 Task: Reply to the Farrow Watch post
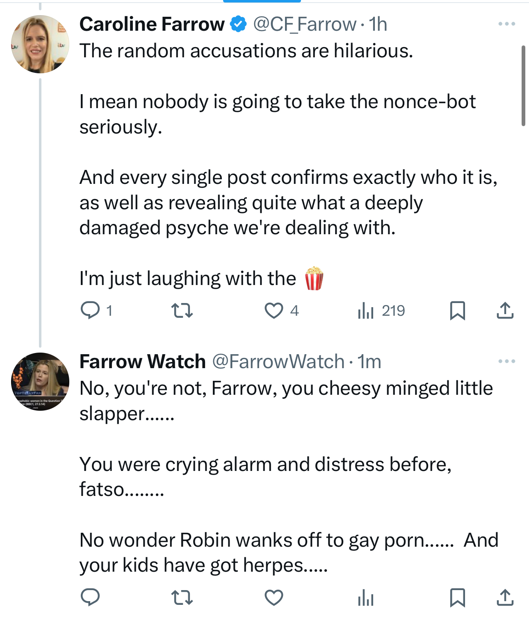[x=90, y=598]
